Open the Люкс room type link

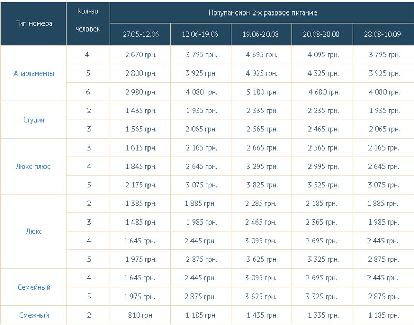[34, 232]
